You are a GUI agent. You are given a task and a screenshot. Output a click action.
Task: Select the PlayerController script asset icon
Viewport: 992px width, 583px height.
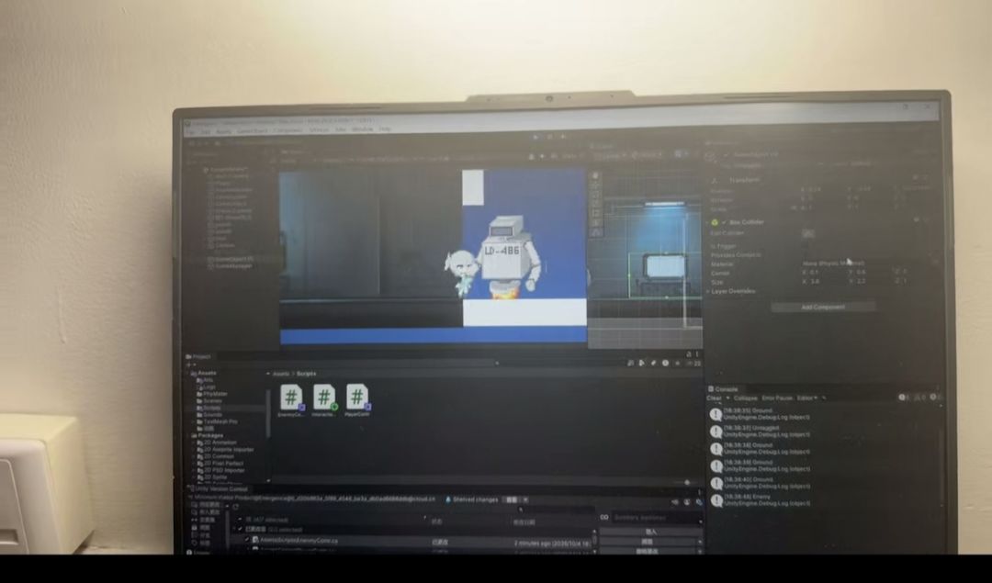pyautogui.click(x=356, y=398)
